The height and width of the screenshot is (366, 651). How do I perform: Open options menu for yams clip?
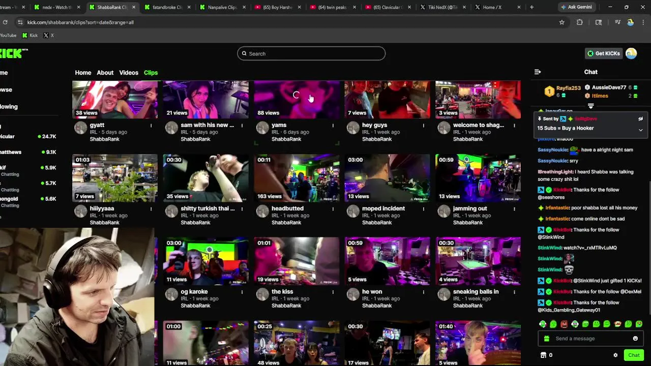(333, 125)
